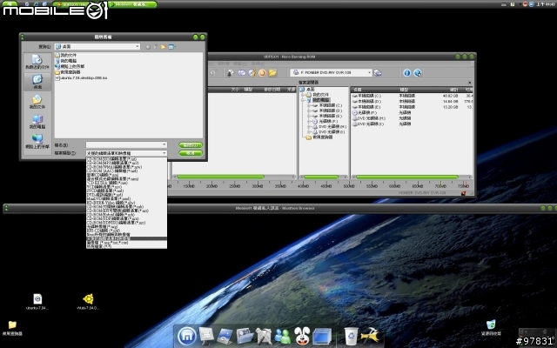The image size is (557, 348).
Task: Select 網路上的芳鄰 in the dialog file list
Action: [70, 66]
